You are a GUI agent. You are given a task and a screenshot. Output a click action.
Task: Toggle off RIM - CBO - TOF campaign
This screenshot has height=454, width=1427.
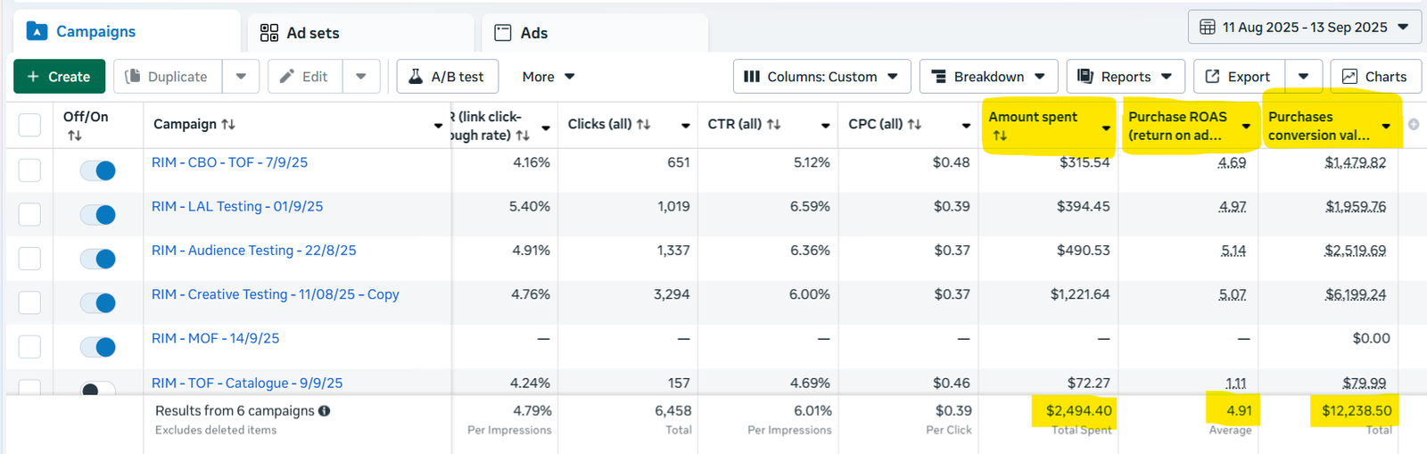(x=98, y=170)
